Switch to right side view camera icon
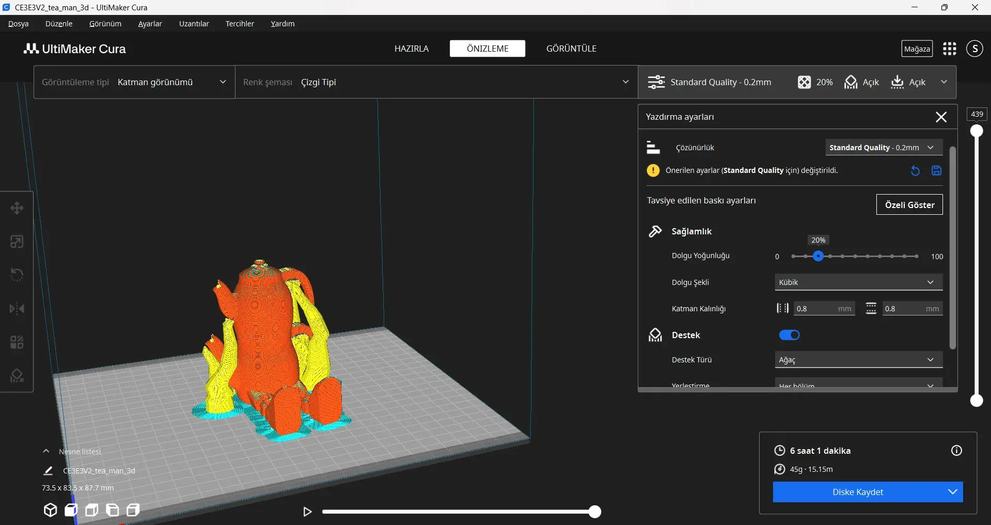Image resolution: width=991 pixels, height=525 pixels. (x=133, y=510)
